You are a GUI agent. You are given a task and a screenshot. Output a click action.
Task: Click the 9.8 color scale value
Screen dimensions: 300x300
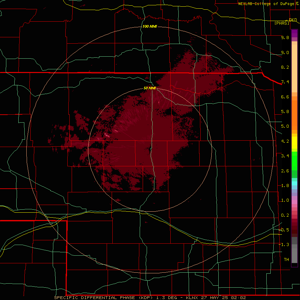tap(285, 37)
